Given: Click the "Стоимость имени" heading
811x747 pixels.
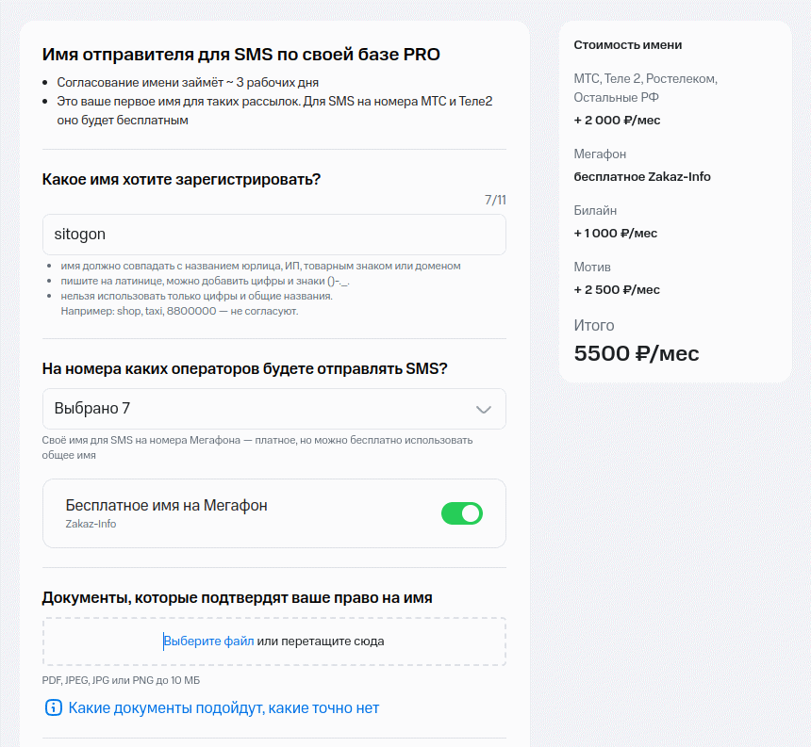Looking at the screenshot, I should [627, 45].
